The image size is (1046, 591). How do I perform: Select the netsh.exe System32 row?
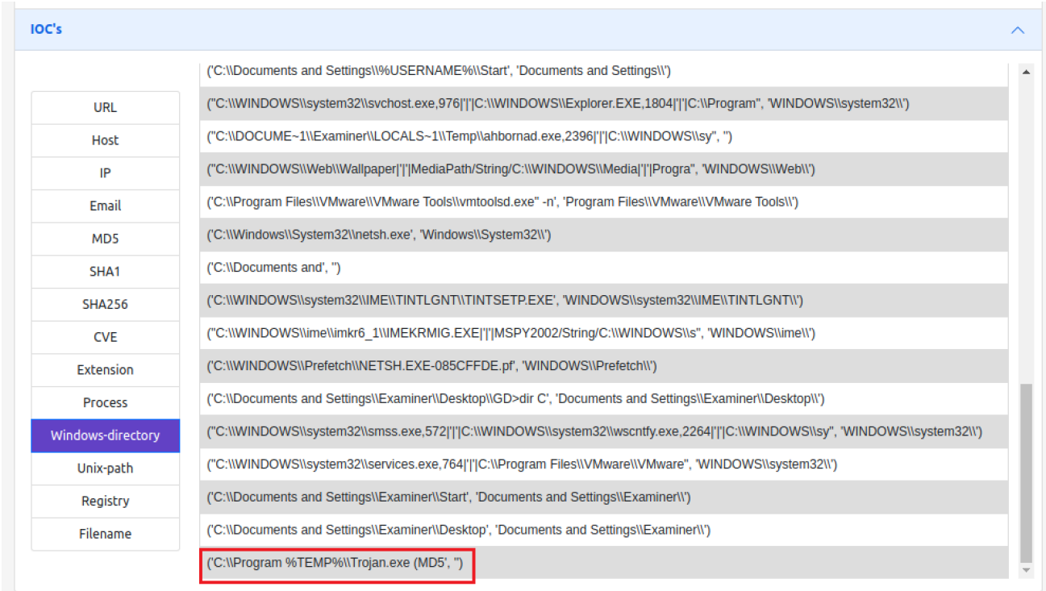[x=379, y=235]
